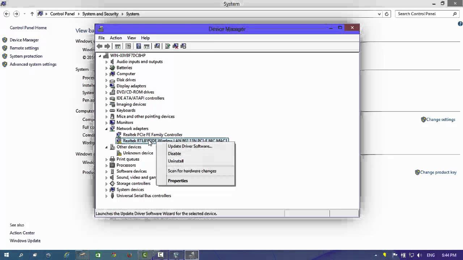
Task: Expand the Audio inputs and outputs node
Action: point(106,62)
